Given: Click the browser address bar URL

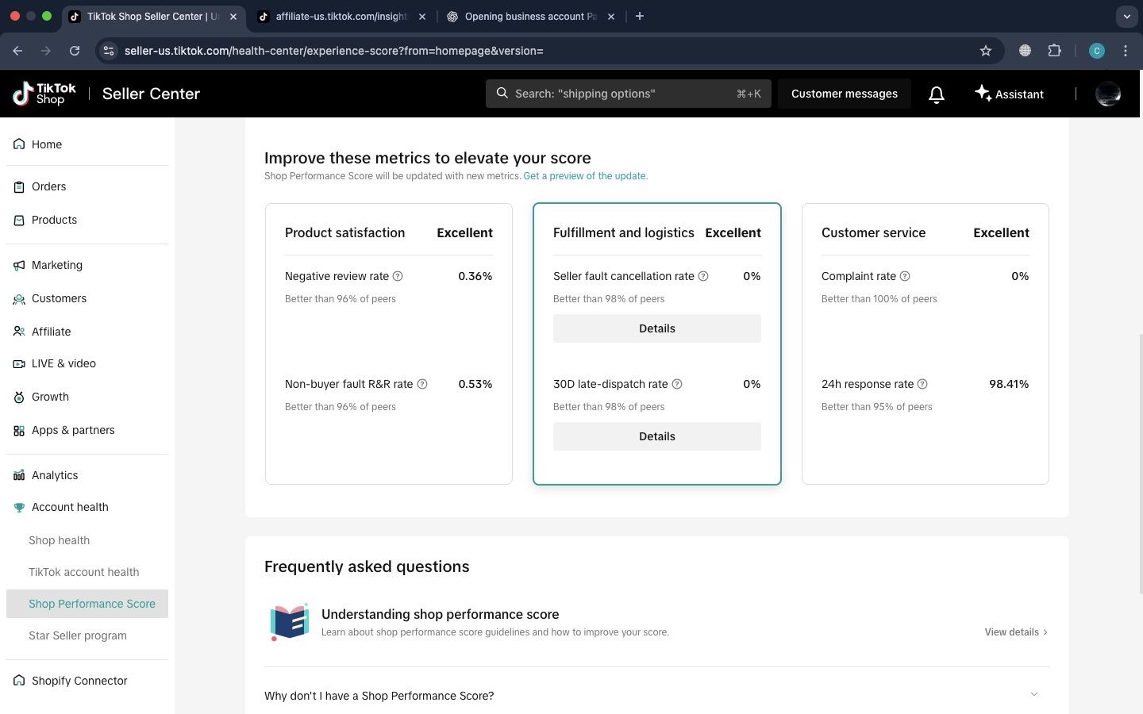Looking at the screenshot, I should 333,51.
